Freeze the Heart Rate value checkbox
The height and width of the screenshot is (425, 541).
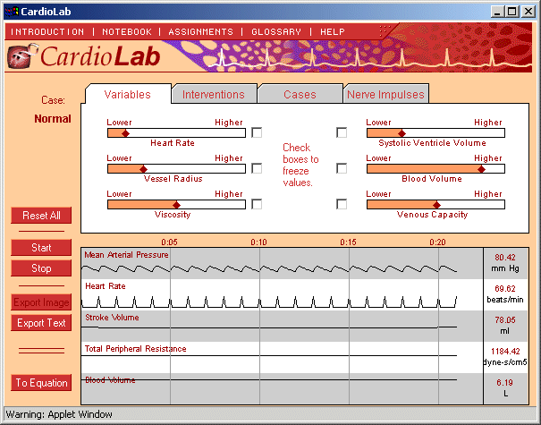257,132
